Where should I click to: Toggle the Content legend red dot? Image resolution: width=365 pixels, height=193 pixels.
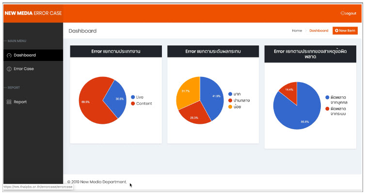point(133,104)
